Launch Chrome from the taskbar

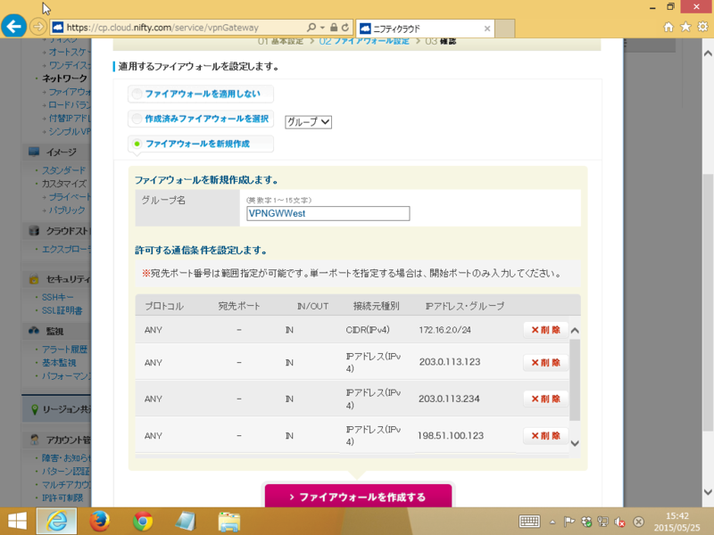(x=141, y=520)
